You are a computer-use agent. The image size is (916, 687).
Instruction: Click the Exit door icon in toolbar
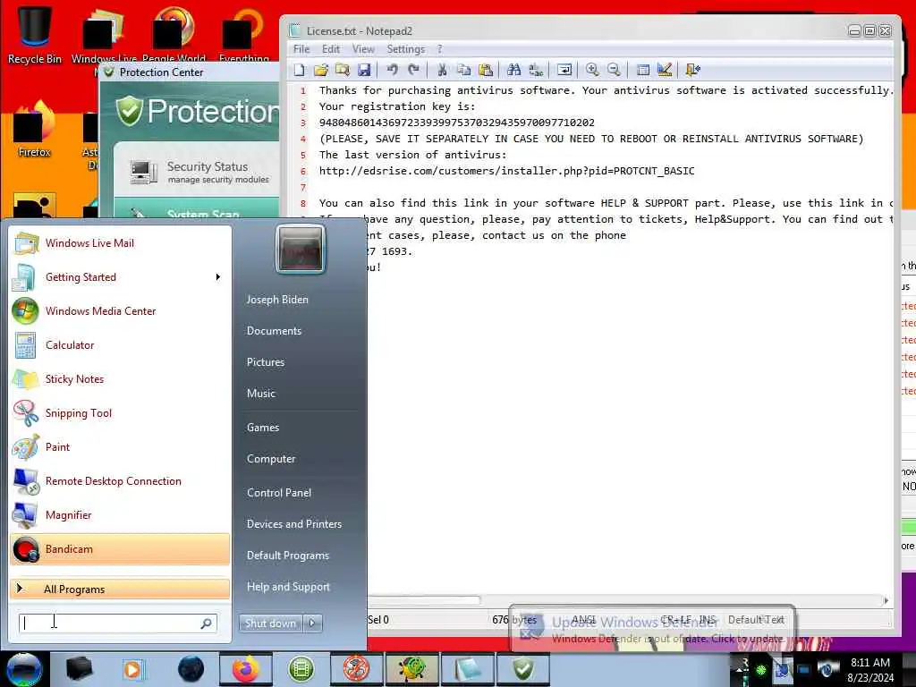point(693,70)
